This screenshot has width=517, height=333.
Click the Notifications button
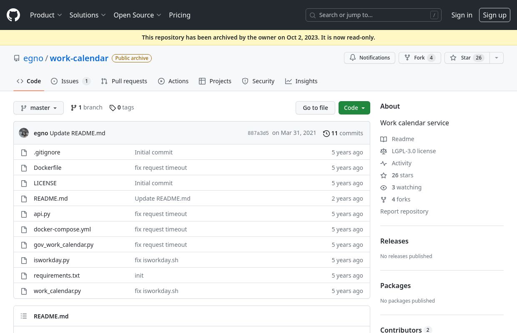369,58
